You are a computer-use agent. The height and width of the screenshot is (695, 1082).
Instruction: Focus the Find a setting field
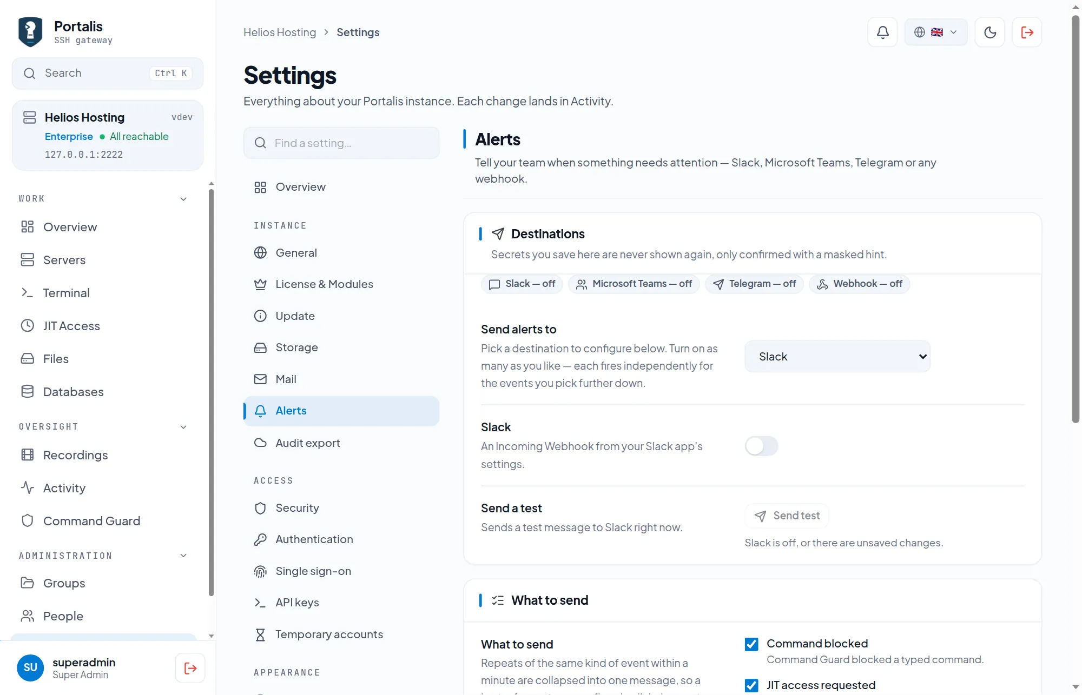pyautogui.click(x=341, y=143)
